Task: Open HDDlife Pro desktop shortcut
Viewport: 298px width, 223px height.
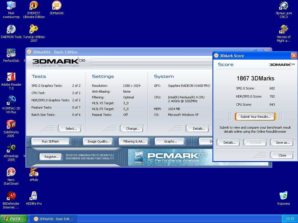Action: pos(34,196)
